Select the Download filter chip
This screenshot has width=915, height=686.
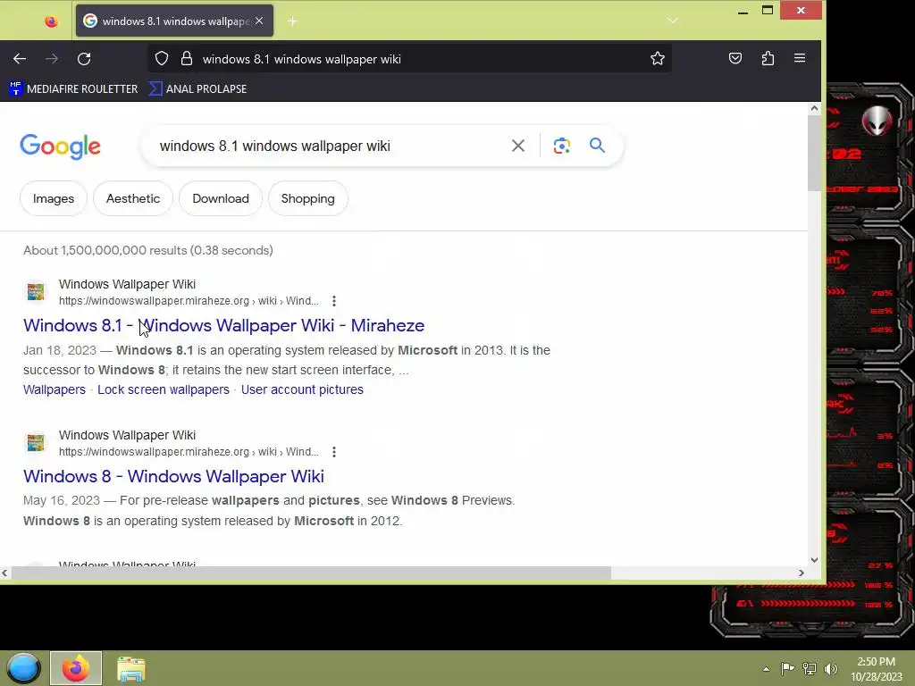(221, 198)
